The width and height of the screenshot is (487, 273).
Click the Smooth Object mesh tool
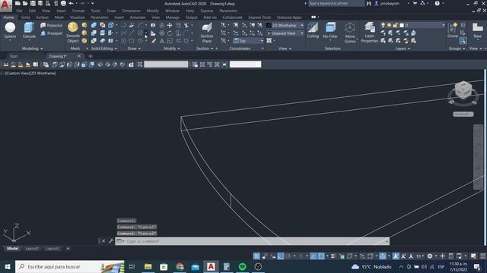coord(73,33)
